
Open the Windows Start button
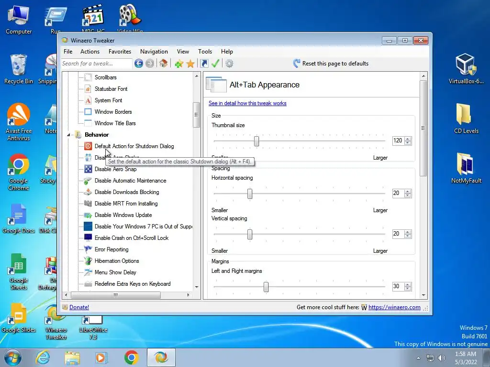pos(13,357)
